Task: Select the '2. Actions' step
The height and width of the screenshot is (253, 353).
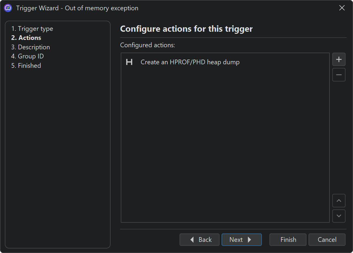Action: (x=26, y=38)
